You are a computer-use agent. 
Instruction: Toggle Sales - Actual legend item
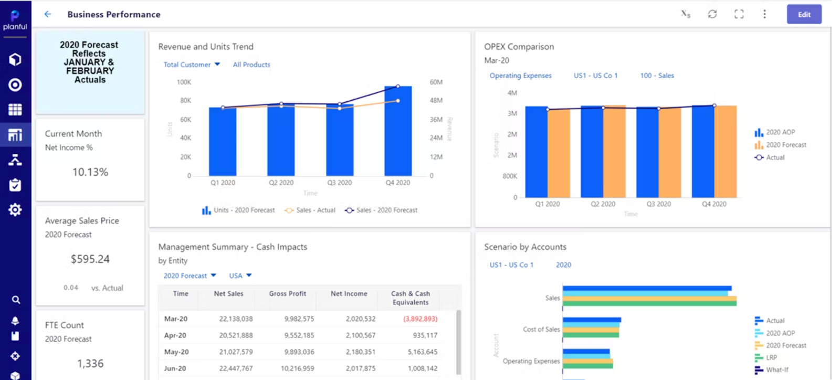coord(310,210)
